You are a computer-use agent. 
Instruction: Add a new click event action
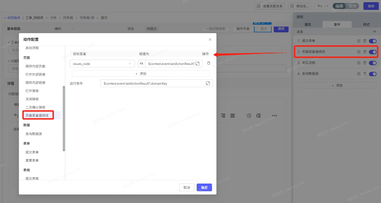[x=337, y=85]
